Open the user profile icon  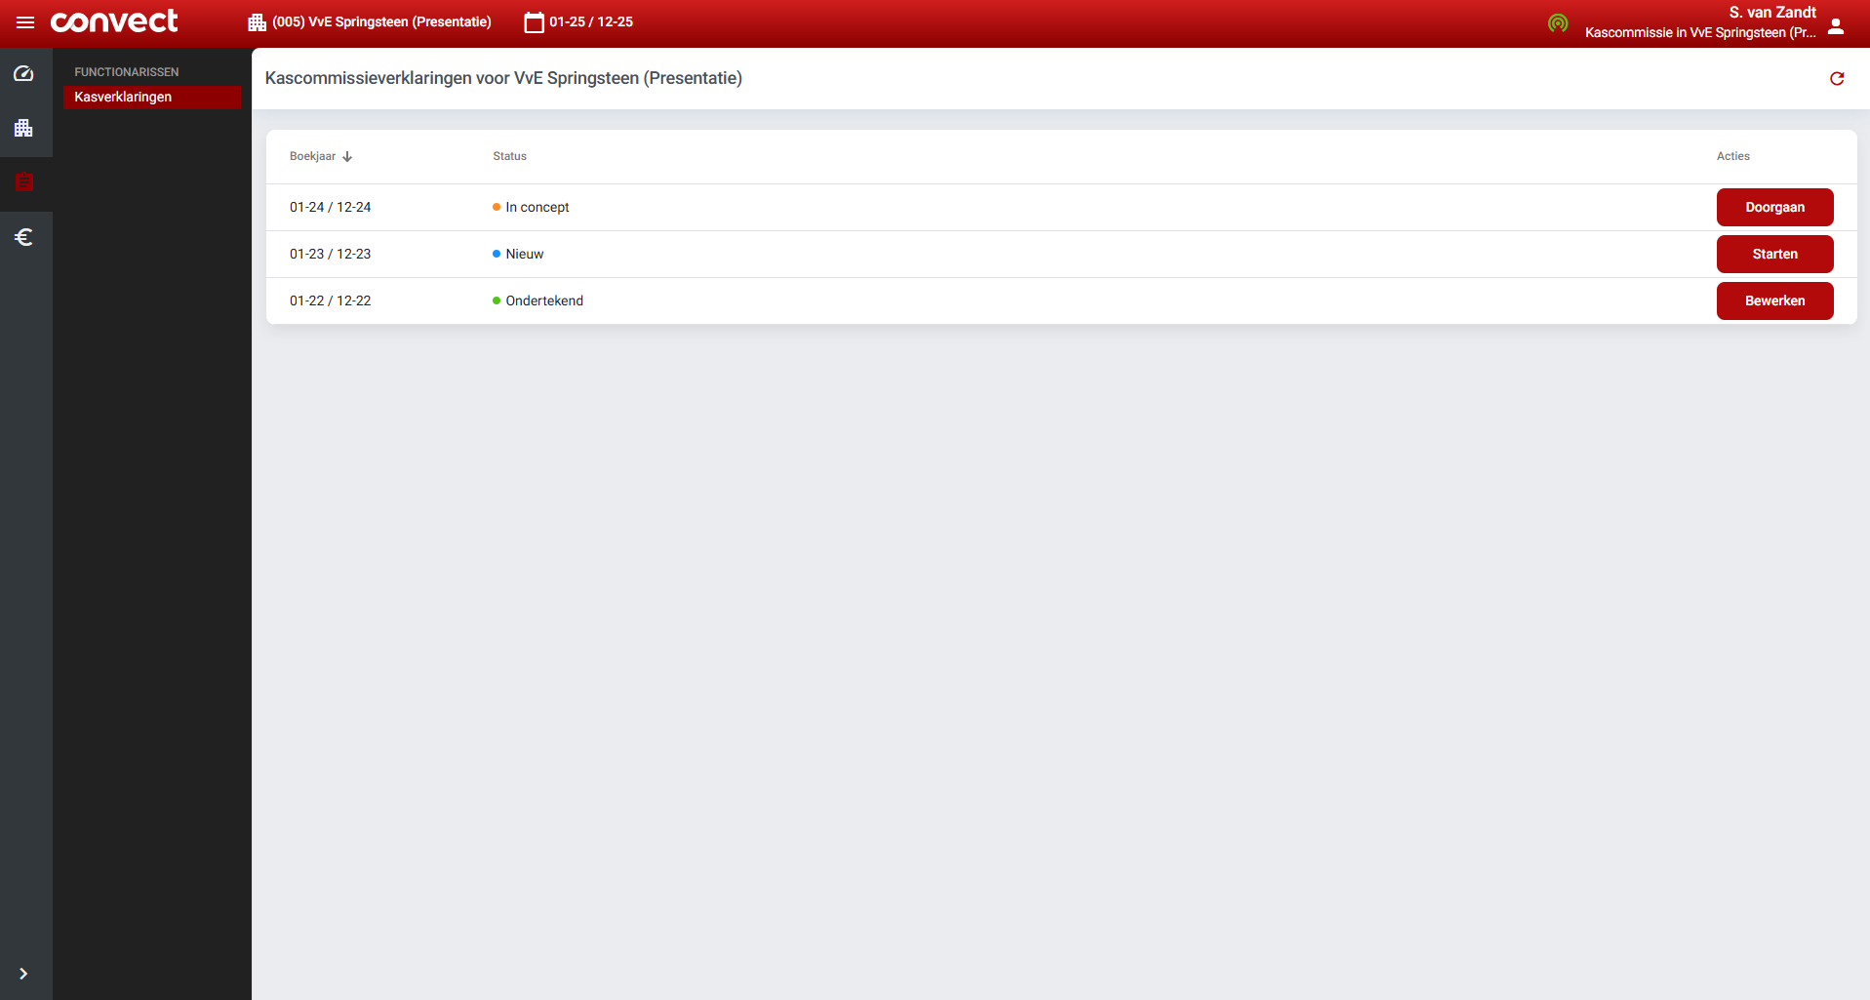pyautogui.click(x=1836, y=26)
